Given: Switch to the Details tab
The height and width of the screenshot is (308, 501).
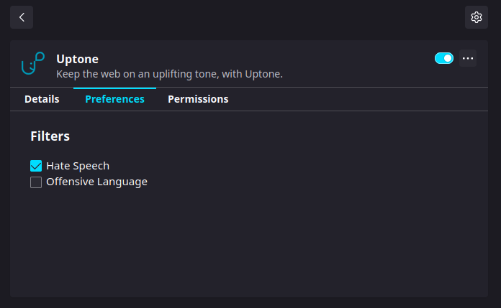Looking at the screenshot, I should (x=42, y=99).
